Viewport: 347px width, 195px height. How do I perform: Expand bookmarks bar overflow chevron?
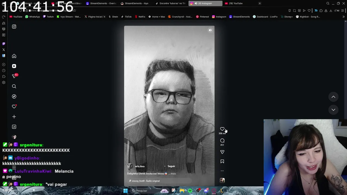(343, 17)
